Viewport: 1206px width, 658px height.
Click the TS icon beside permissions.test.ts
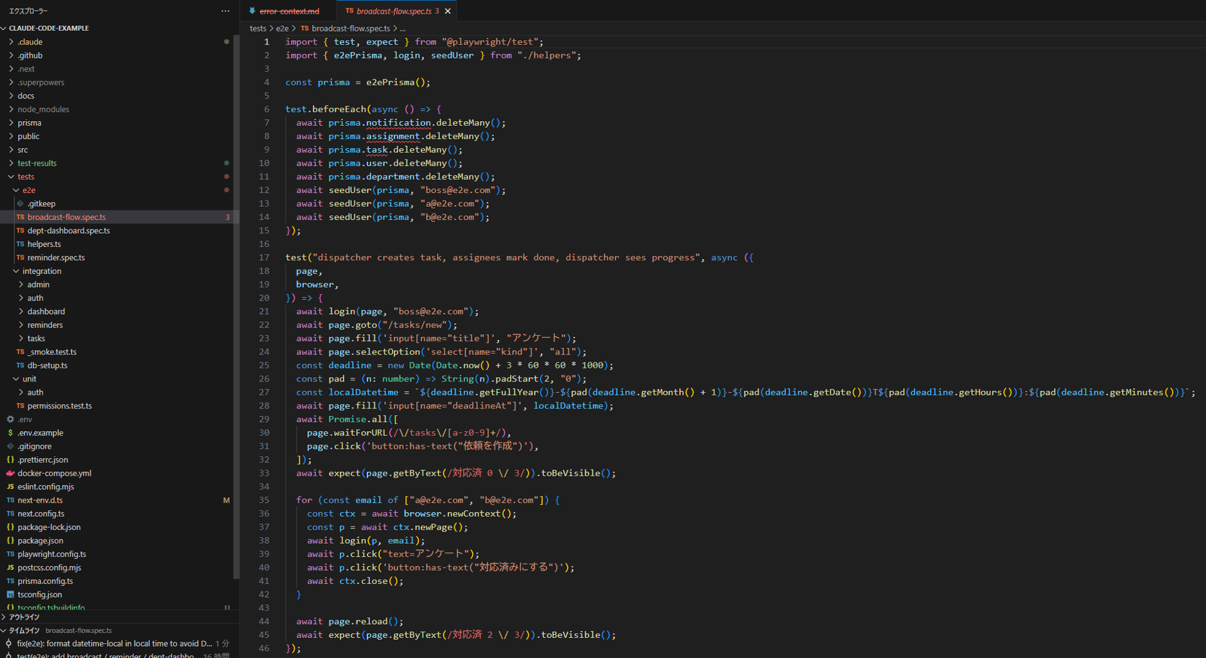click(x=20, y=406)
